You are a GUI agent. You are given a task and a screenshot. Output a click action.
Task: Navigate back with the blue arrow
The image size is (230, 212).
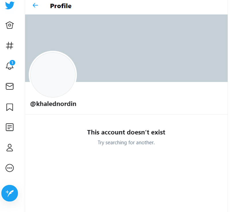(35, 5)
